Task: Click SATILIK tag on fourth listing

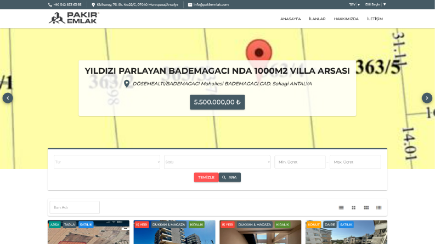Action: (346, 225)
